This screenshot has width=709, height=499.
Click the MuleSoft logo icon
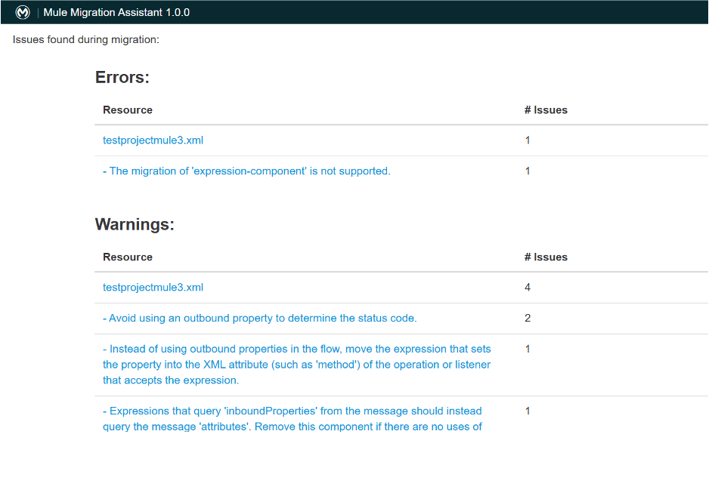tap(23, 12)
